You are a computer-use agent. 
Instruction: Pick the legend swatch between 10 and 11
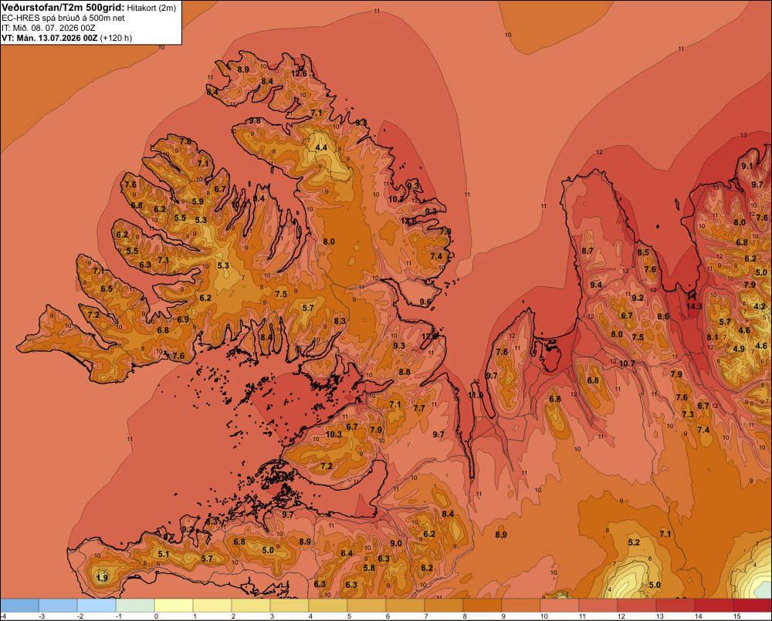point(560,605)
